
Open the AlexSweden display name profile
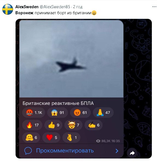tap(27, 7)
